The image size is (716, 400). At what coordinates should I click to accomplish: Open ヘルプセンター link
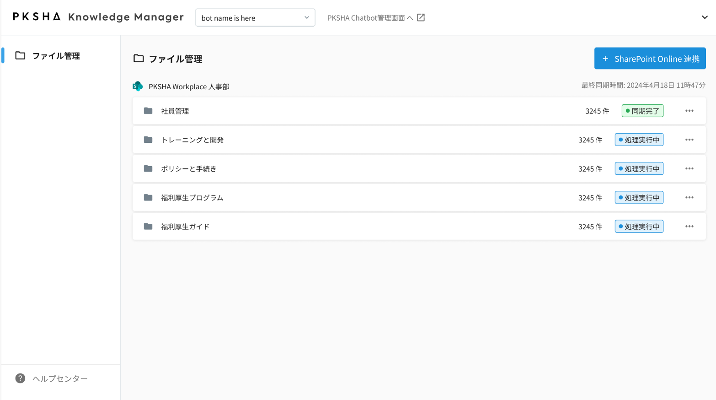60,378
